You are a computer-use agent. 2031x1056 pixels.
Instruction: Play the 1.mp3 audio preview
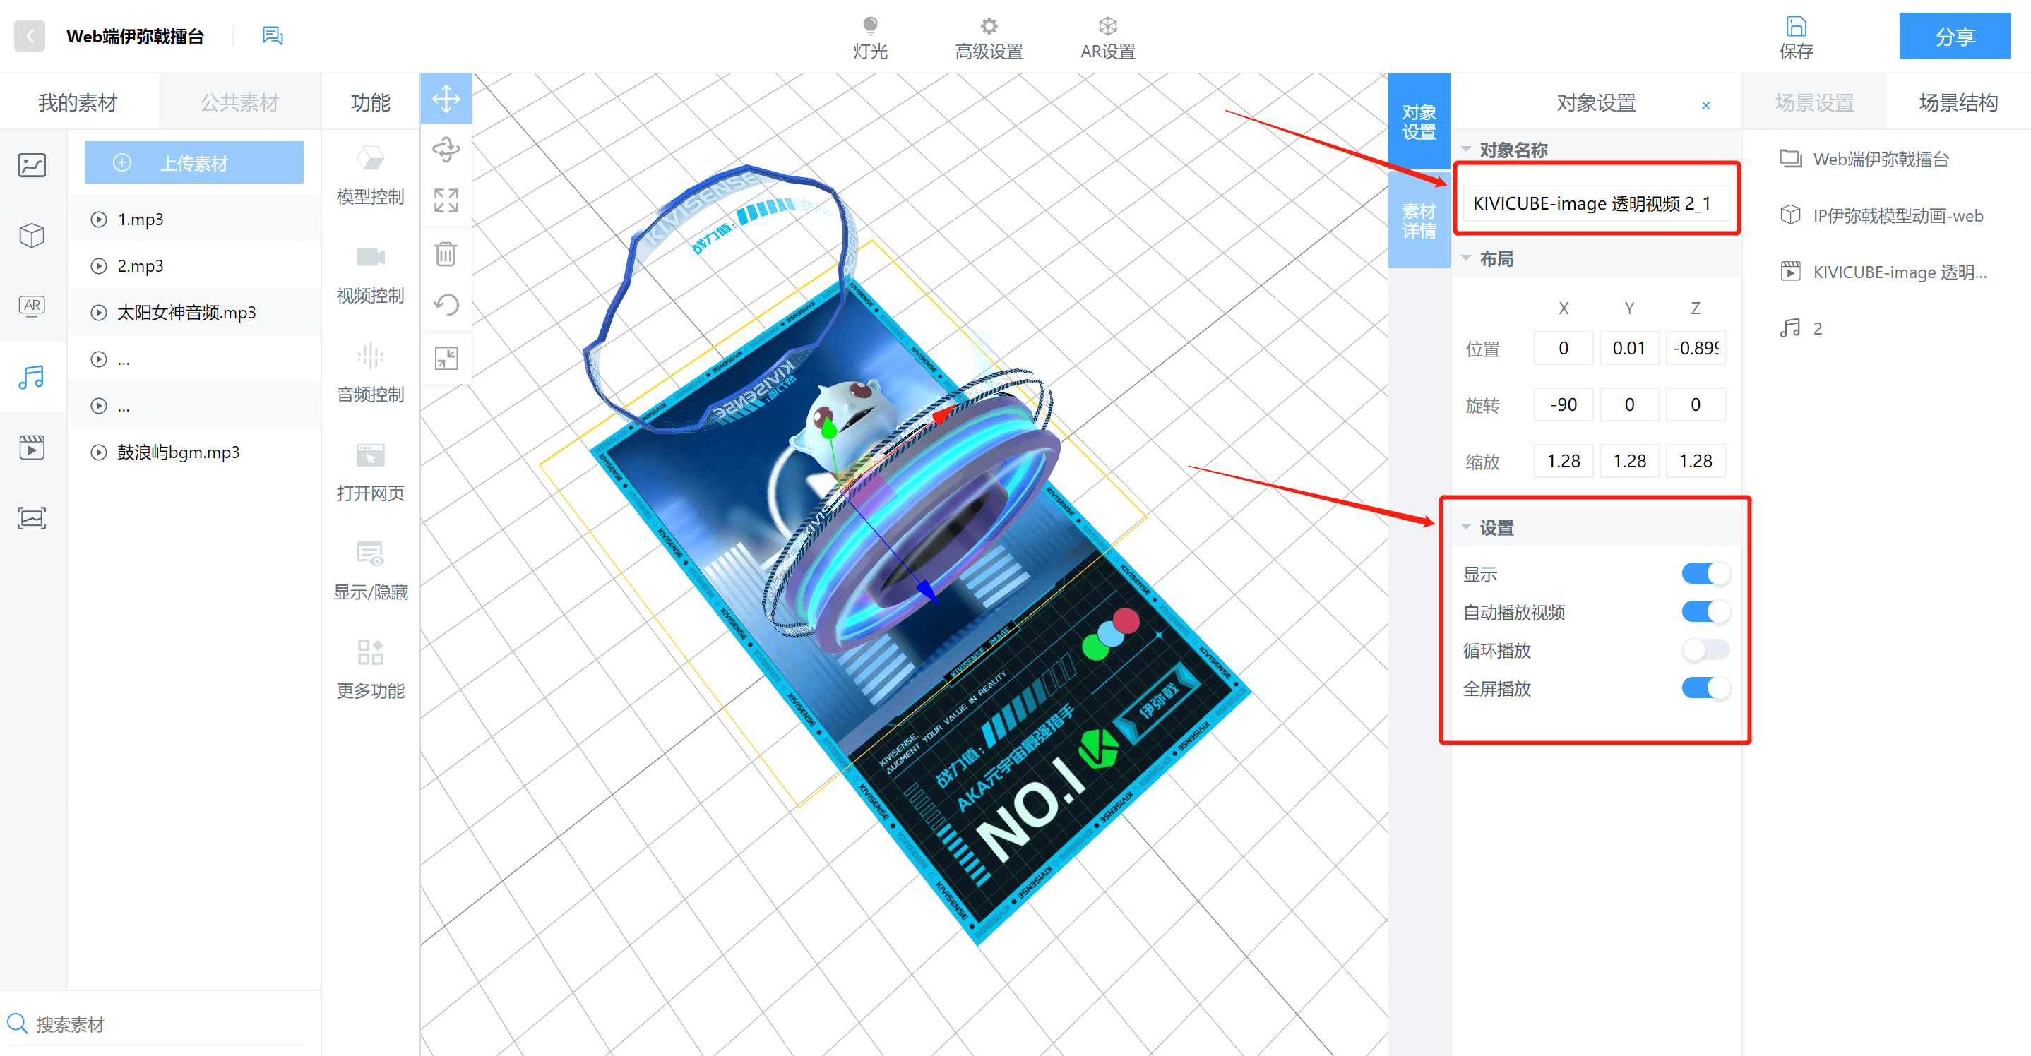pos(99,219)
